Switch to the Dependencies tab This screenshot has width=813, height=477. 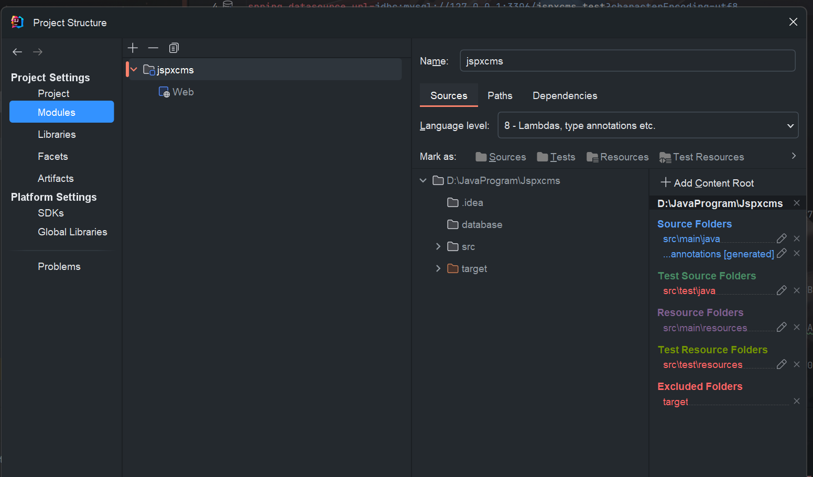[x=565, y=96]
